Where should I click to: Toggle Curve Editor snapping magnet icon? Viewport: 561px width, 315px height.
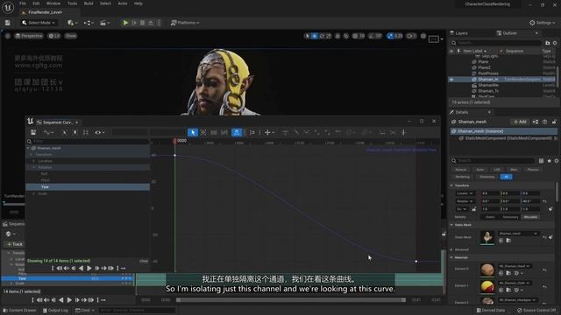[x=237, y=132]
